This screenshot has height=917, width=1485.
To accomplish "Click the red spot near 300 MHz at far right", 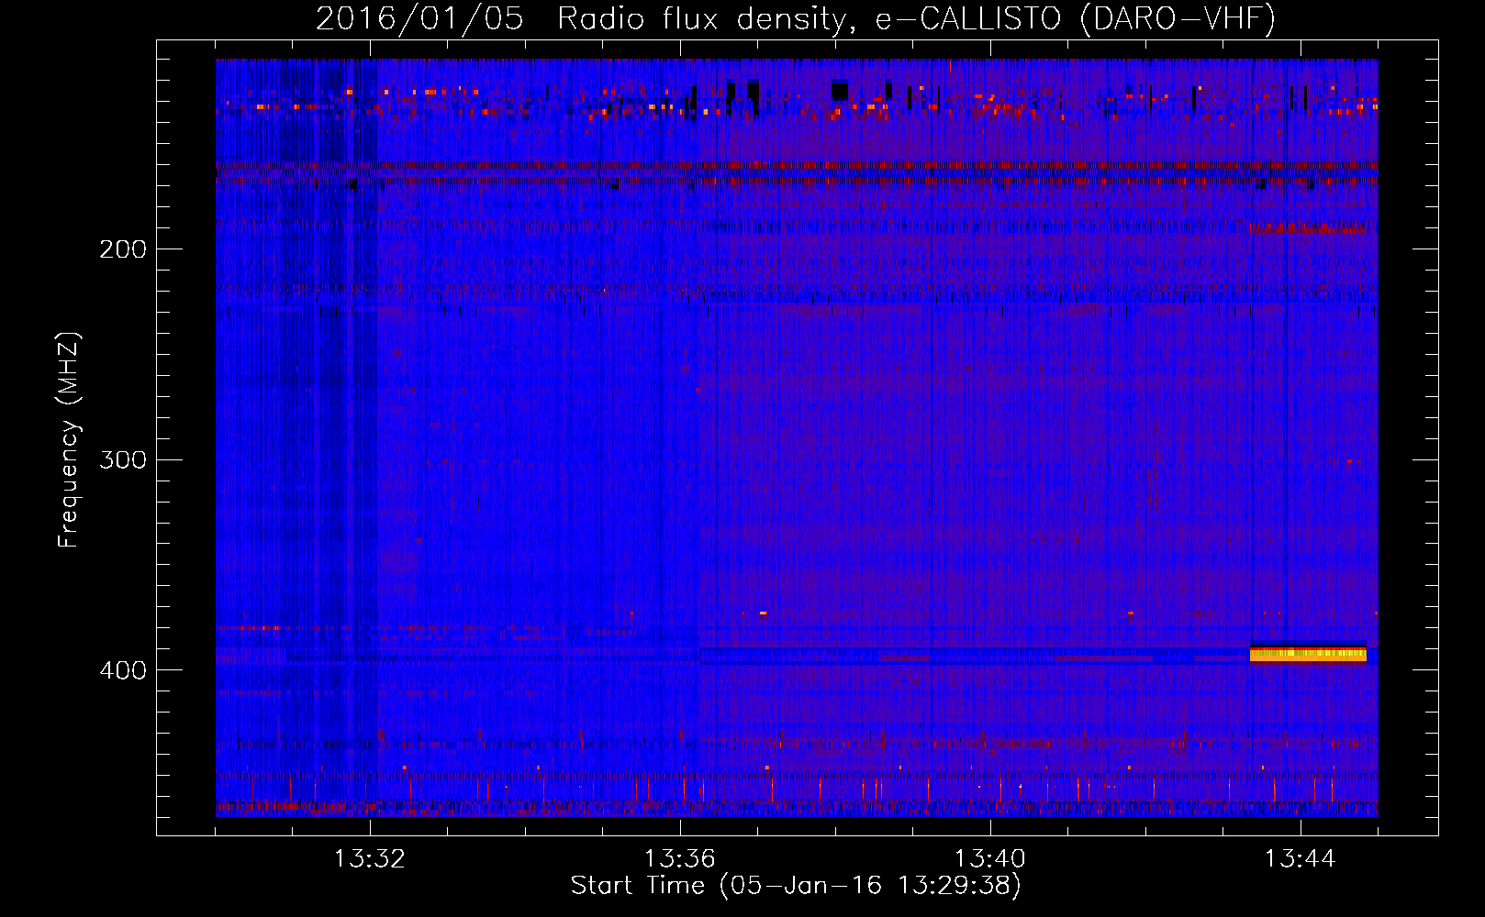I will (x=1349, y=461).
